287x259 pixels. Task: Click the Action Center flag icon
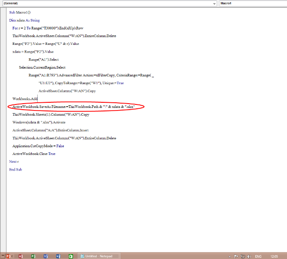(x=236, y=256)
